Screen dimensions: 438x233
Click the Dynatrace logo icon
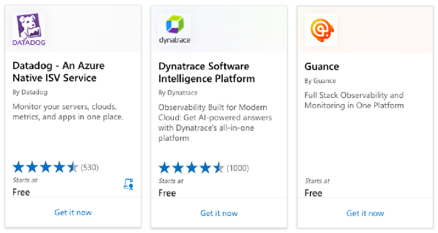[175, 29]
